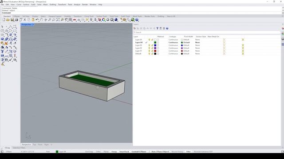Image resolution: width=284 pixels, height=159 pixels.
Task: Toggle SmartTrack in status bar
Action: coord(124,151)
